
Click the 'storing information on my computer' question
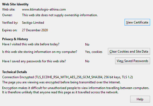click(x=40, y=52)
